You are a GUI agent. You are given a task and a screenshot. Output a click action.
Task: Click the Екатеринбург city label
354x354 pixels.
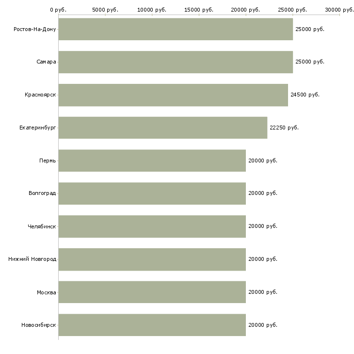[x=38, y=128]
